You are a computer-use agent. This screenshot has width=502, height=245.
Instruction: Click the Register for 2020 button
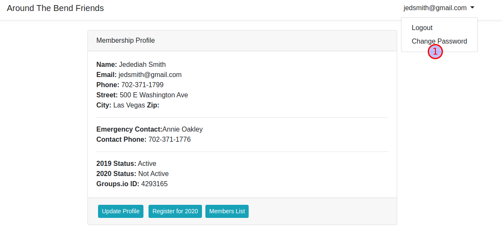[175, 211]
